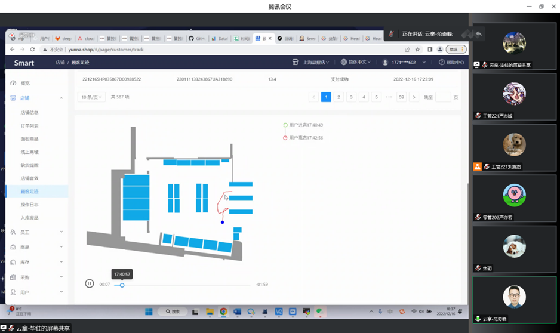
Task: Open the language selector dropdown
Action: (356, 62)
